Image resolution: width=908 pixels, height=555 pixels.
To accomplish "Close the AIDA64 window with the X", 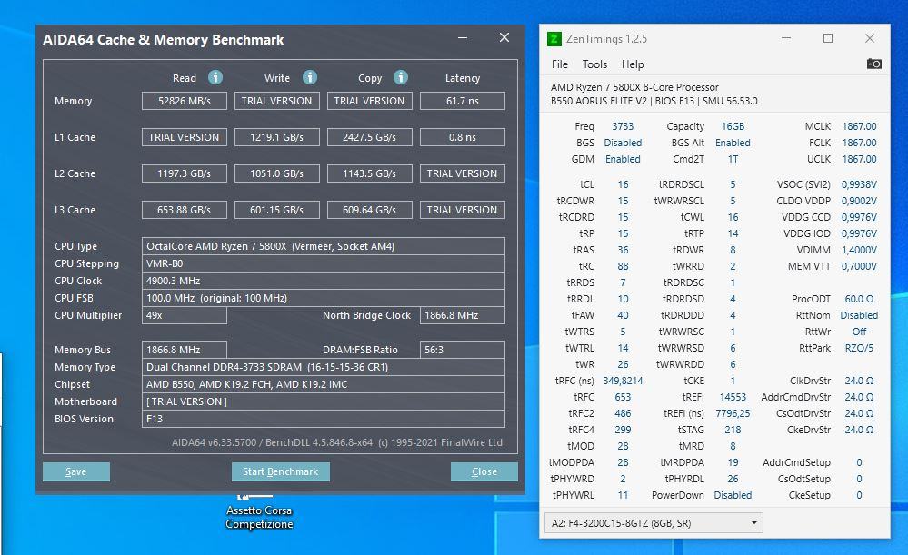I will pyautogui.click(x=504, y=37).
